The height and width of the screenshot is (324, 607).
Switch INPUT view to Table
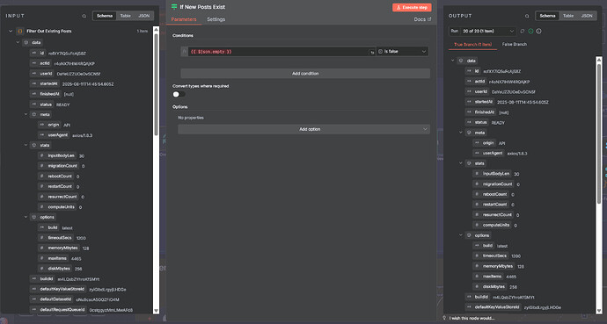point(126,16)
